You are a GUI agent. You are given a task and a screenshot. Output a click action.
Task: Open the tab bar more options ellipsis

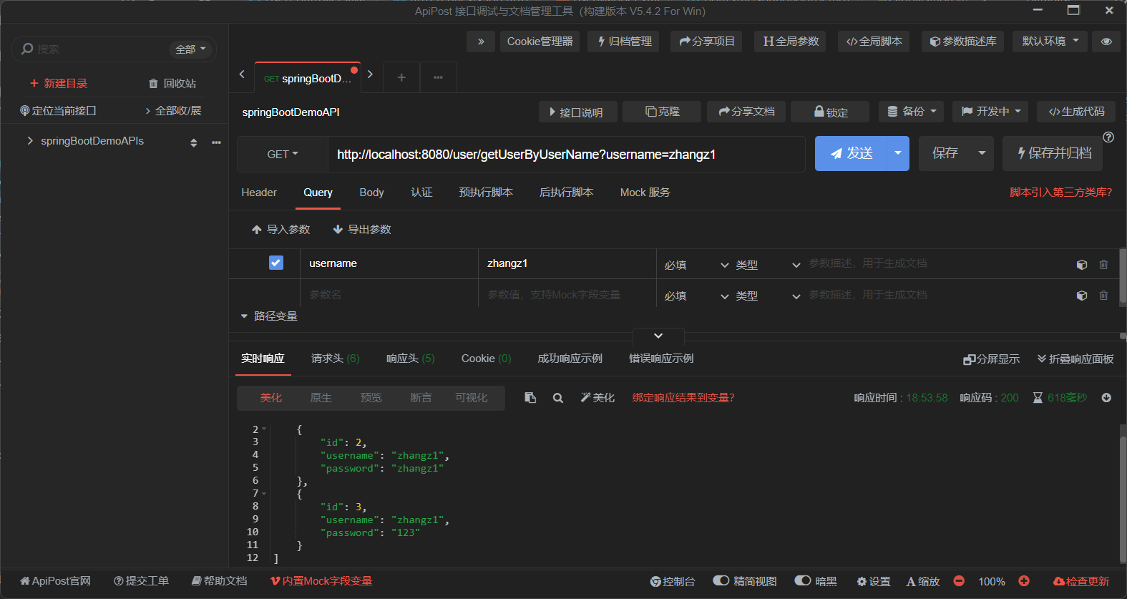click(x=438, y=77)
